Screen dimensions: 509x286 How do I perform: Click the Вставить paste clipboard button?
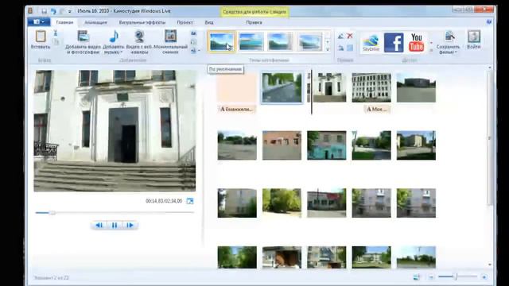tap(41, 40)
